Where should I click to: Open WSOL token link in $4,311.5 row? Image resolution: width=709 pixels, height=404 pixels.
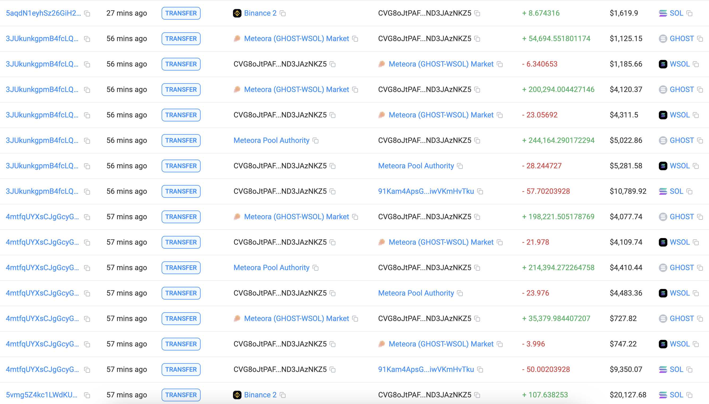coord(679,115)
